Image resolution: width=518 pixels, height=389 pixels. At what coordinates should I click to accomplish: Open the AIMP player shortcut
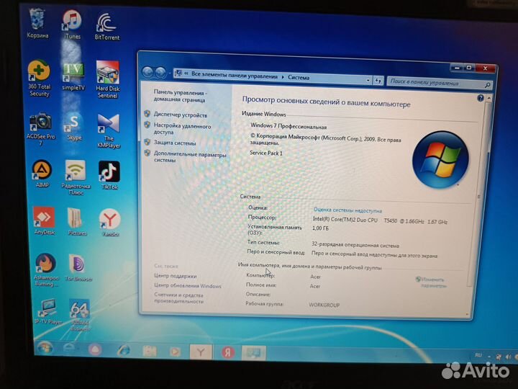click(x=42, y=174)
